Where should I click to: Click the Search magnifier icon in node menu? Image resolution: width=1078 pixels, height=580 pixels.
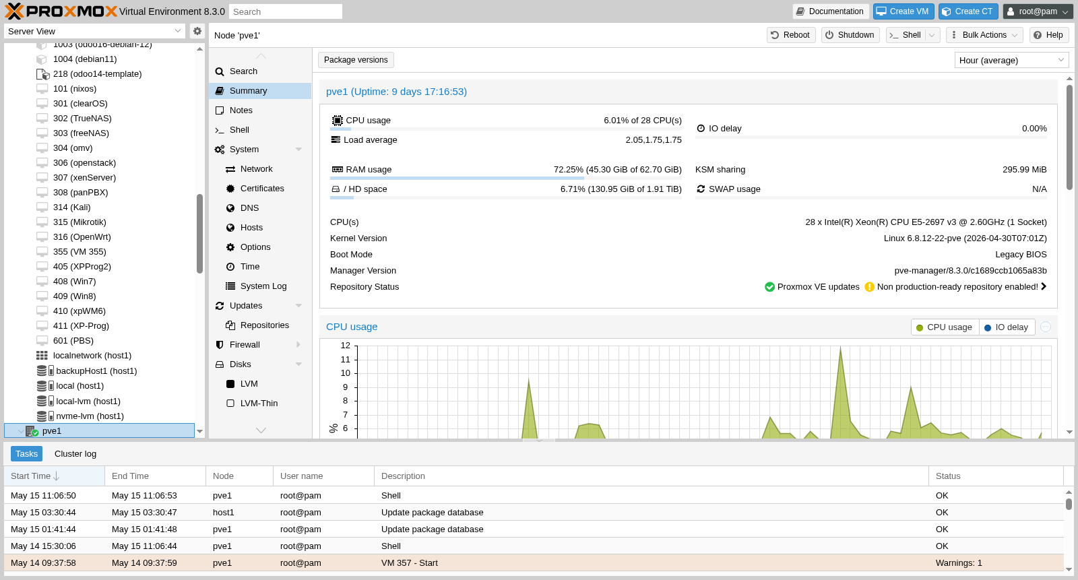(x=220, y=71)
